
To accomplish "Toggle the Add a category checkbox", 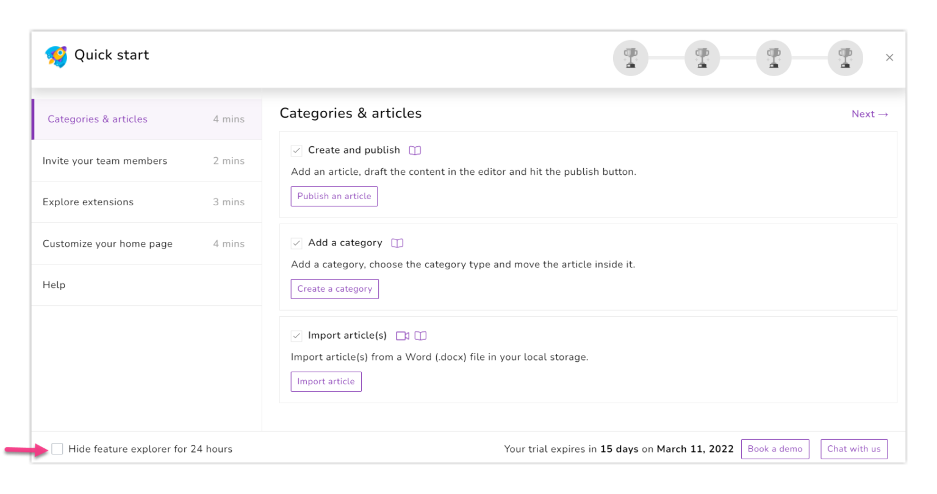I will (x=296, y=243).
